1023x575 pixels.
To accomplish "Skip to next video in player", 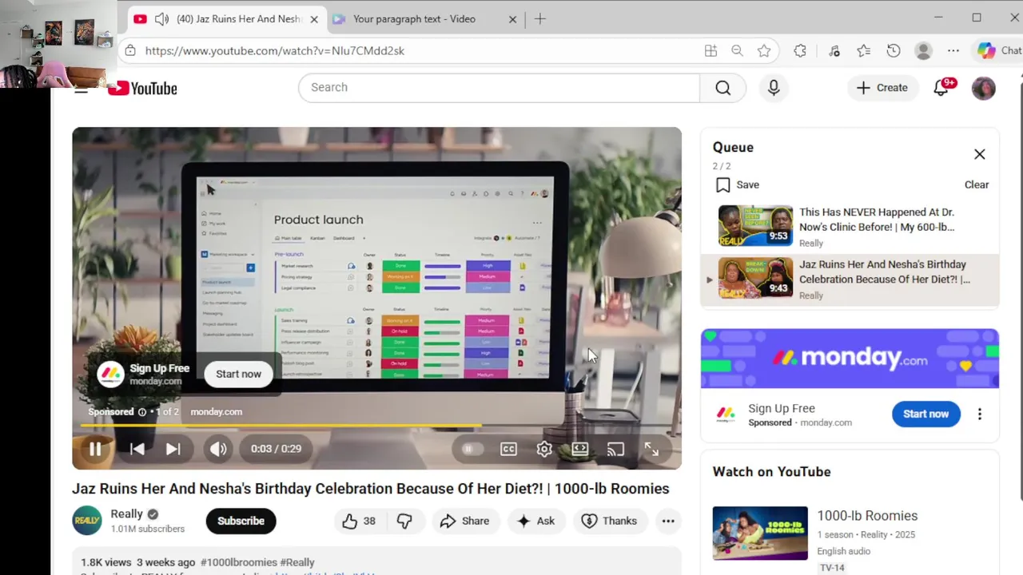I will (x=173, y=449).
